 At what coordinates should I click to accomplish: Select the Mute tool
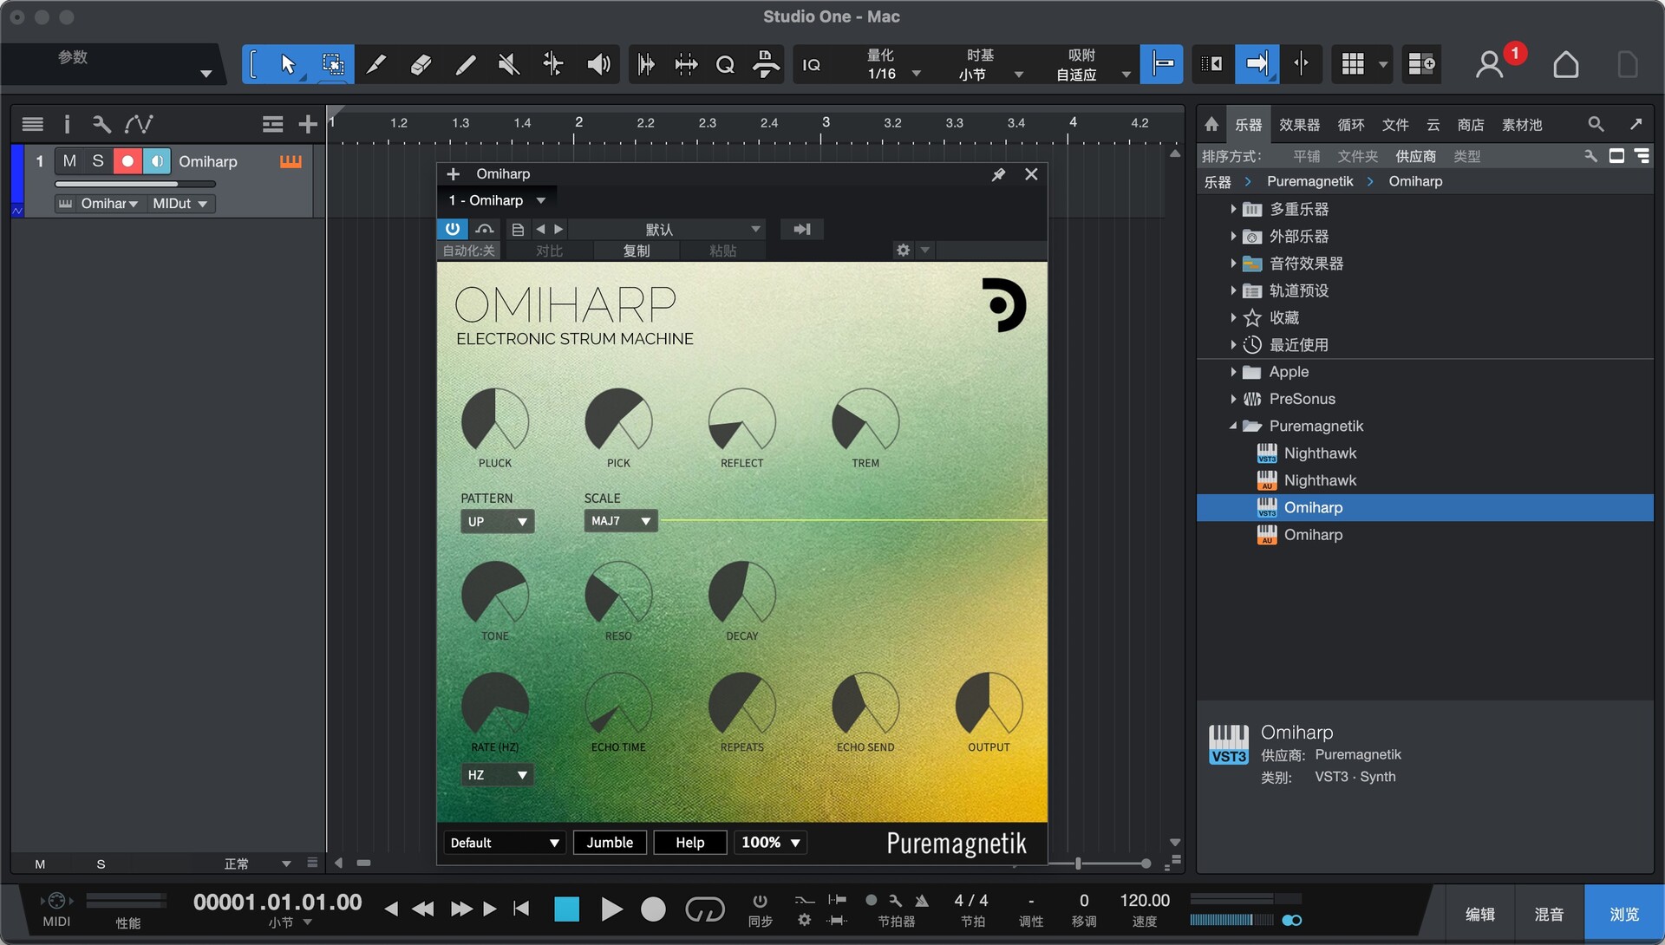(x=509, y=64)
